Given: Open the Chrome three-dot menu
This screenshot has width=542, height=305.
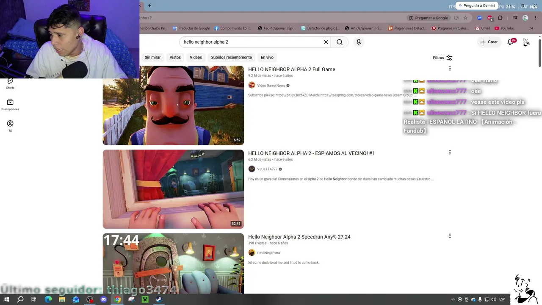Looking at the screenshot, I should click(x=536, y=18).
